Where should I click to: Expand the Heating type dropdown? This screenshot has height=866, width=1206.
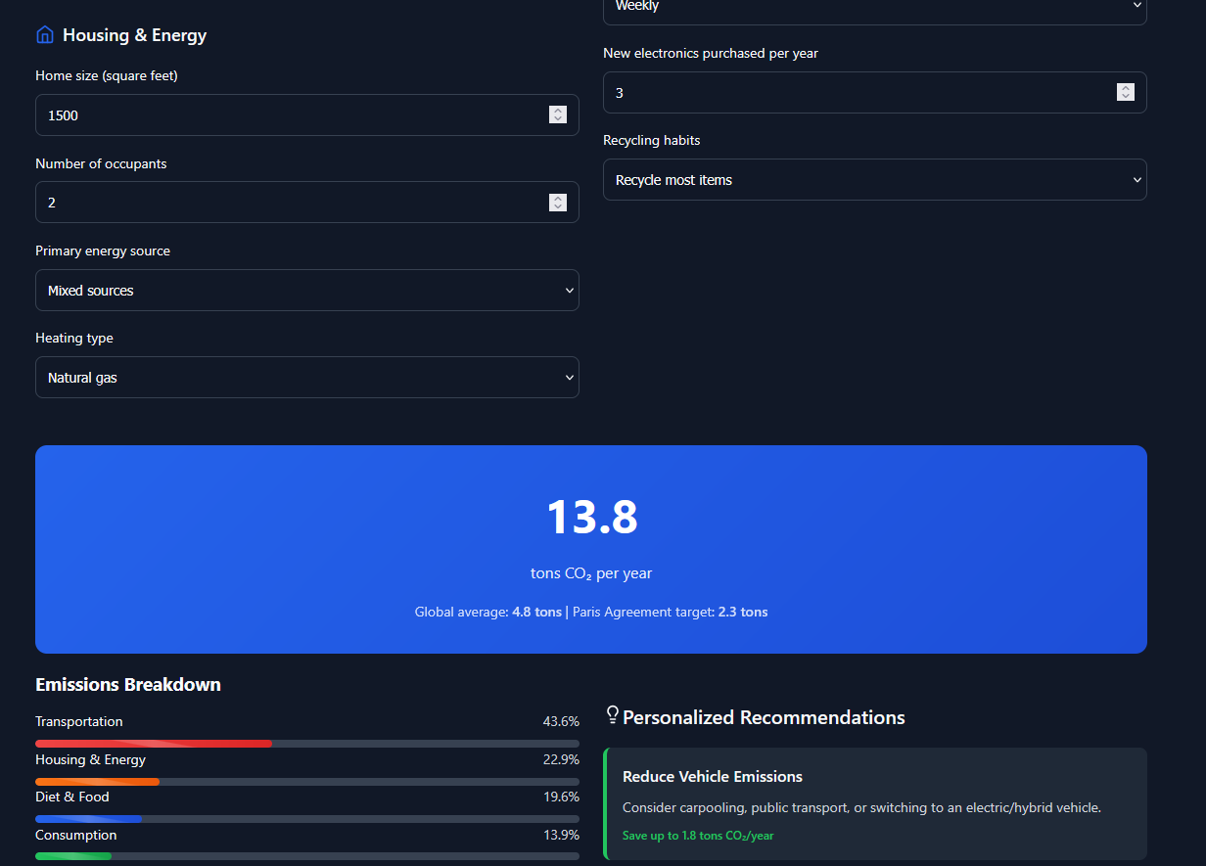307,377
